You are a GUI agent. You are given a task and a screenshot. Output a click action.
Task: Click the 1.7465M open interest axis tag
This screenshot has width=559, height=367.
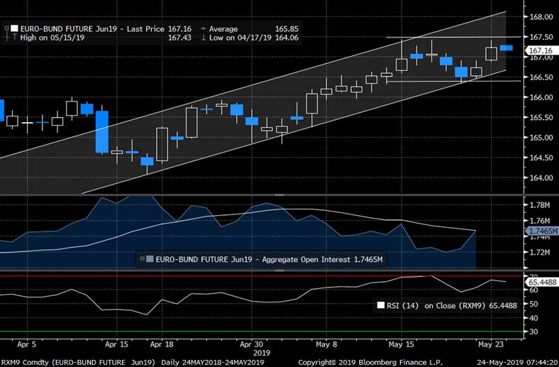[542, 231]
